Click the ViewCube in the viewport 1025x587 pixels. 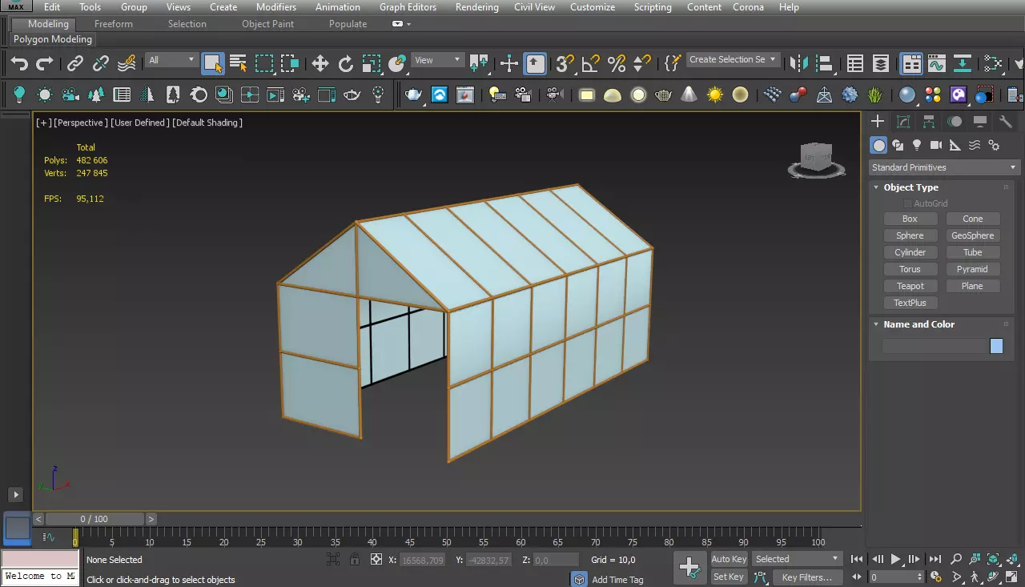pyautogui.click(x=817, y=159)
